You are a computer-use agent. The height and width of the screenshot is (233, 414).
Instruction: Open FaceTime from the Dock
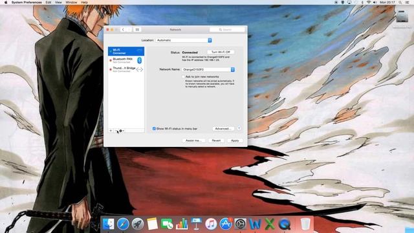tap(167, 224)
